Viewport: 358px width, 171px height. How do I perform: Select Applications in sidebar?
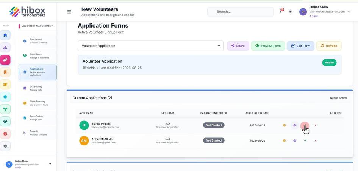(x=38, y=72)
